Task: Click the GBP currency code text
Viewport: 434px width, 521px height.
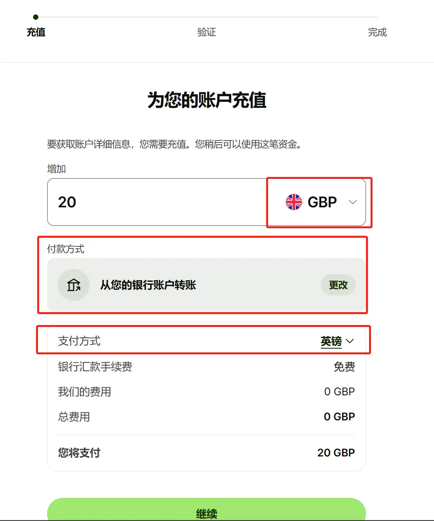Action: pos(322,202)
